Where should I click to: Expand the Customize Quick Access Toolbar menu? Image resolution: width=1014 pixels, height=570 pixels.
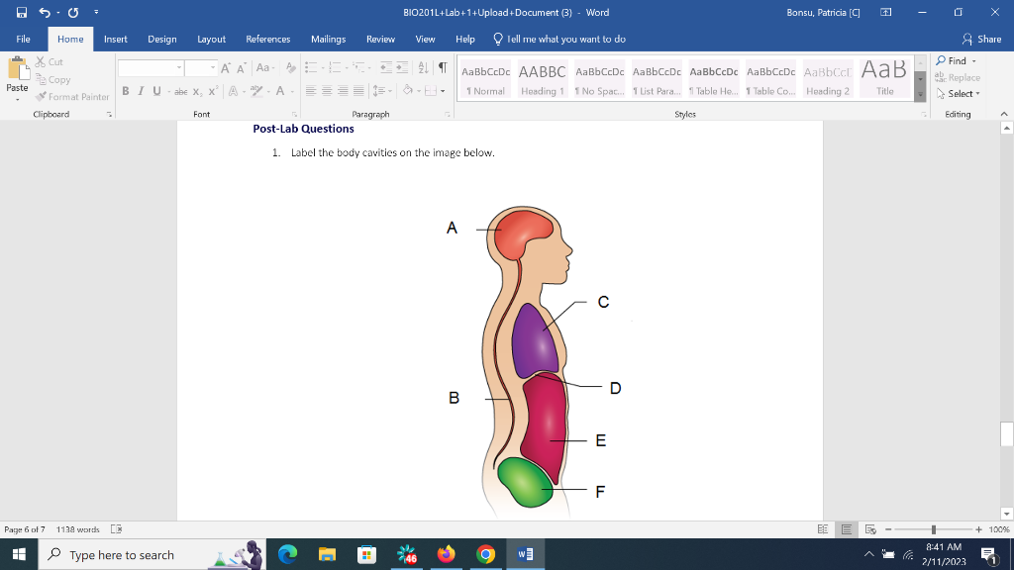tap(96, 12)
